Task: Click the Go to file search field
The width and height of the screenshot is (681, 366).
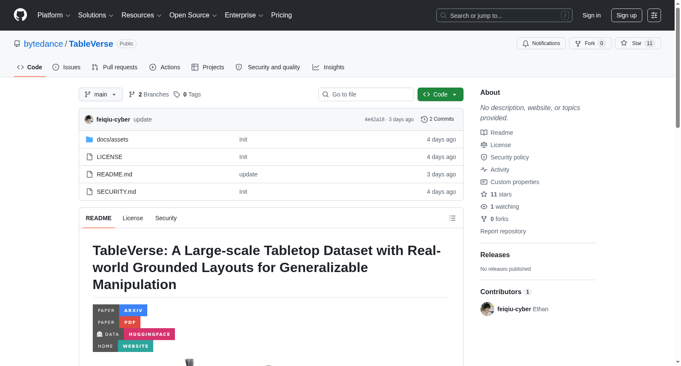Action: (x=366, y=94)
